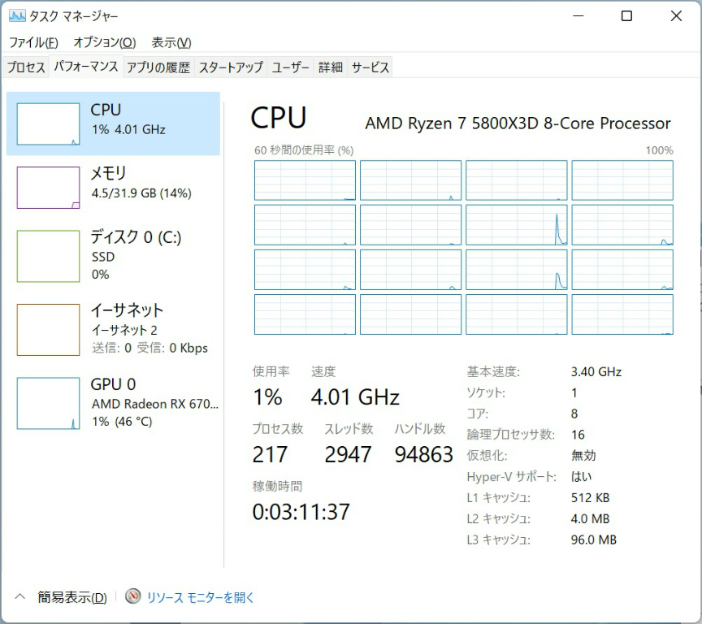Select the CPU mini graph in the sidebar
702x624 pixels.
[x=47, y=123]
